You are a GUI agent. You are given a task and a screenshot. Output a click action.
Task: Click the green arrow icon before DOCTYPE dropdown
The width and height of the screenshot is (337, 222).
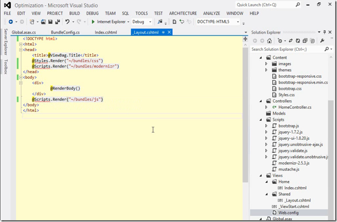tap(182, 22)
